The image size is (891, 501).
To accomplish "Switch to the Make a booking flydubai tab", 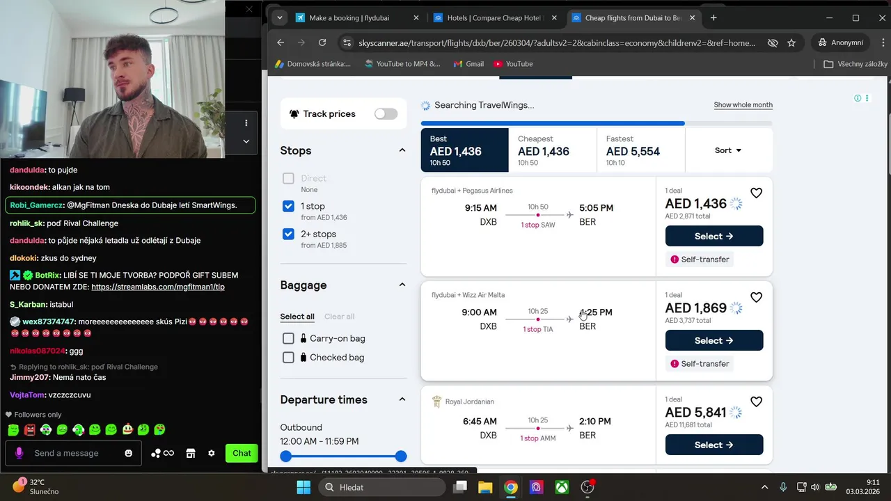I will click(348, 18).
